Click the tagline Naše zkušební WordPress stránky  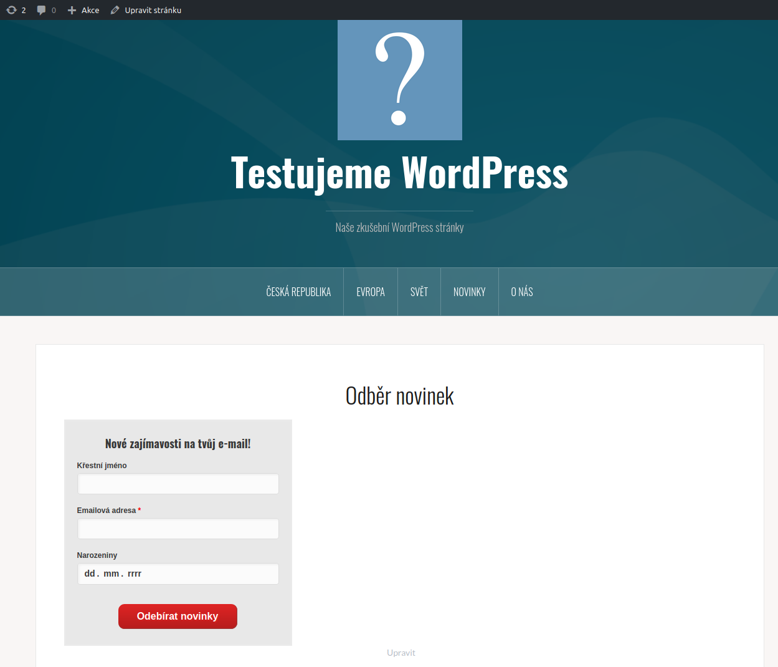(399, 228)
